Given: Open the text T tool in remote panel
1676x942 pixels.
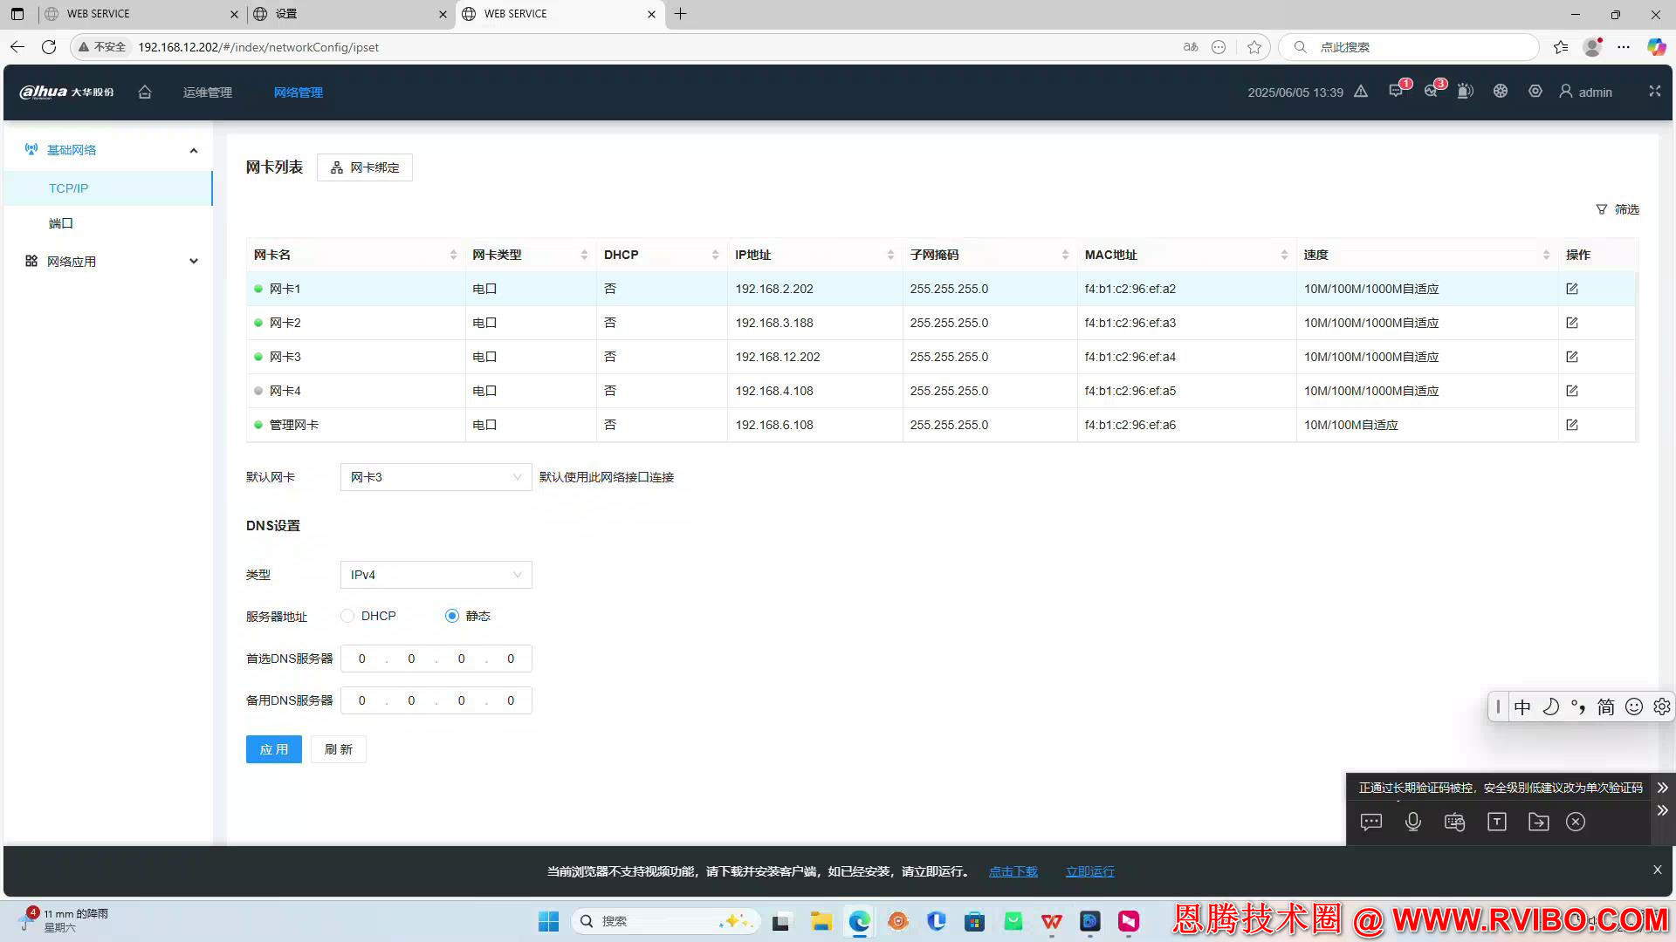Looking at the screenshot, I should click(x=1497, y=822).
